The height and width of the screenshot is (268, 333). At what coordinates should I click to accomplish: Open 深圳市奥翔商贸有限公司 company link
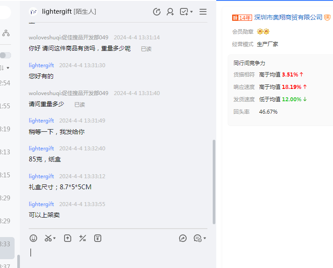[288, 17]
